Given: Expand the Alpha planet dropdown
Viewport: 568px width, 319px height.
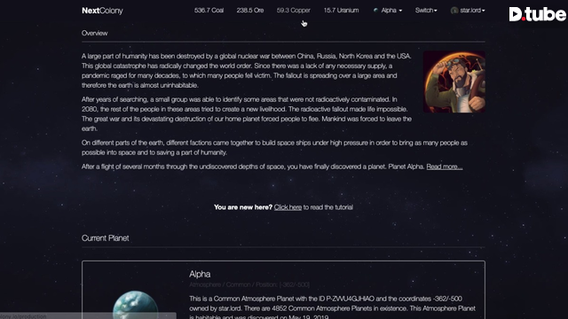Looking at the screenshot, I should [x=388, y=10].
